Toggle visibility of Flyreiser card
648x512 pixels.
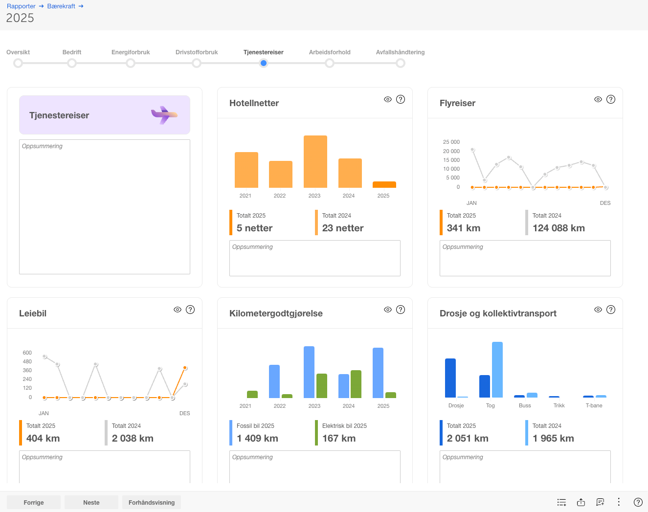click(x=598, y=99)
